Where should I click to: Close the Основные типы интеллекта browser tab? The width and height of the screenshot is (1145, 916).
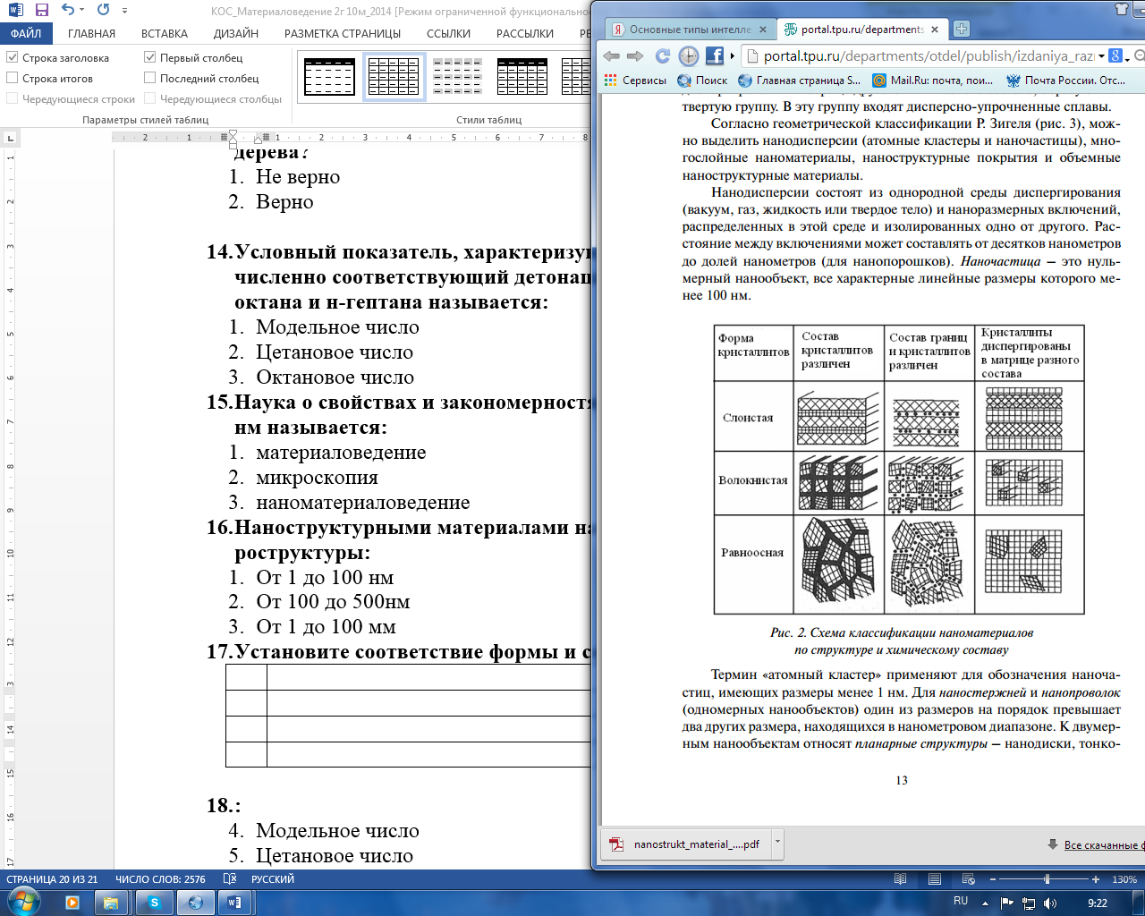click(762, 30)
